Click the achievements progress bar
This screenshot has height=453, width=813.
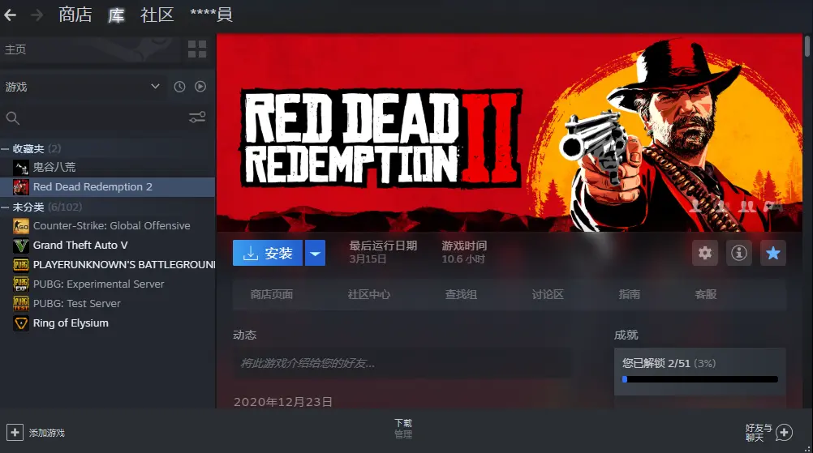(700, 379)
